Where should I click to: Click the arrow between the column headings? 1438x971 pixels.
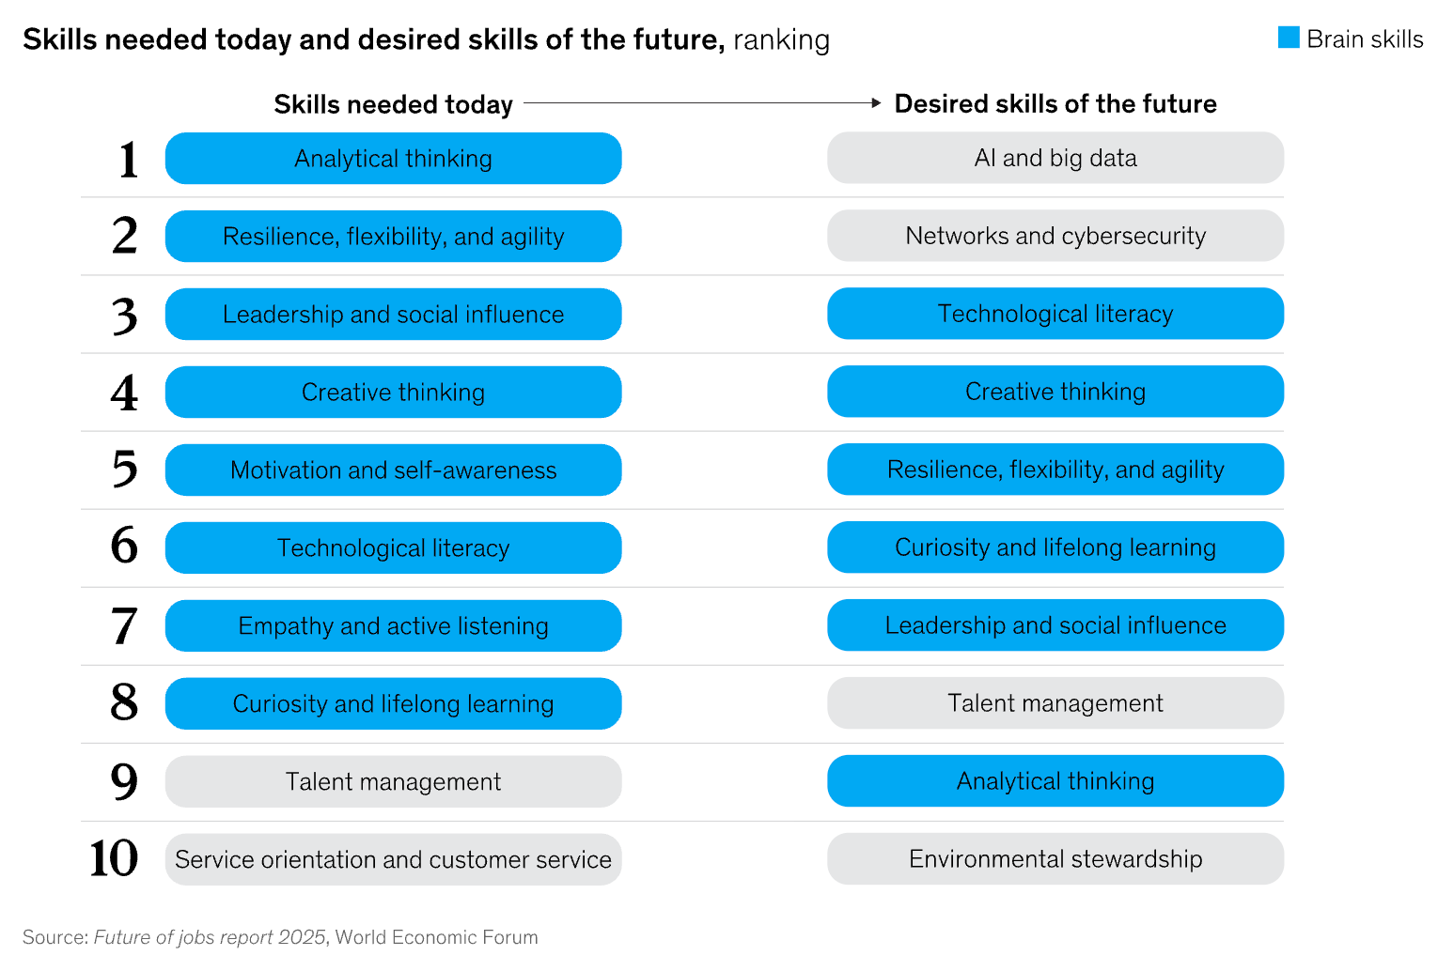pos(702,103)
